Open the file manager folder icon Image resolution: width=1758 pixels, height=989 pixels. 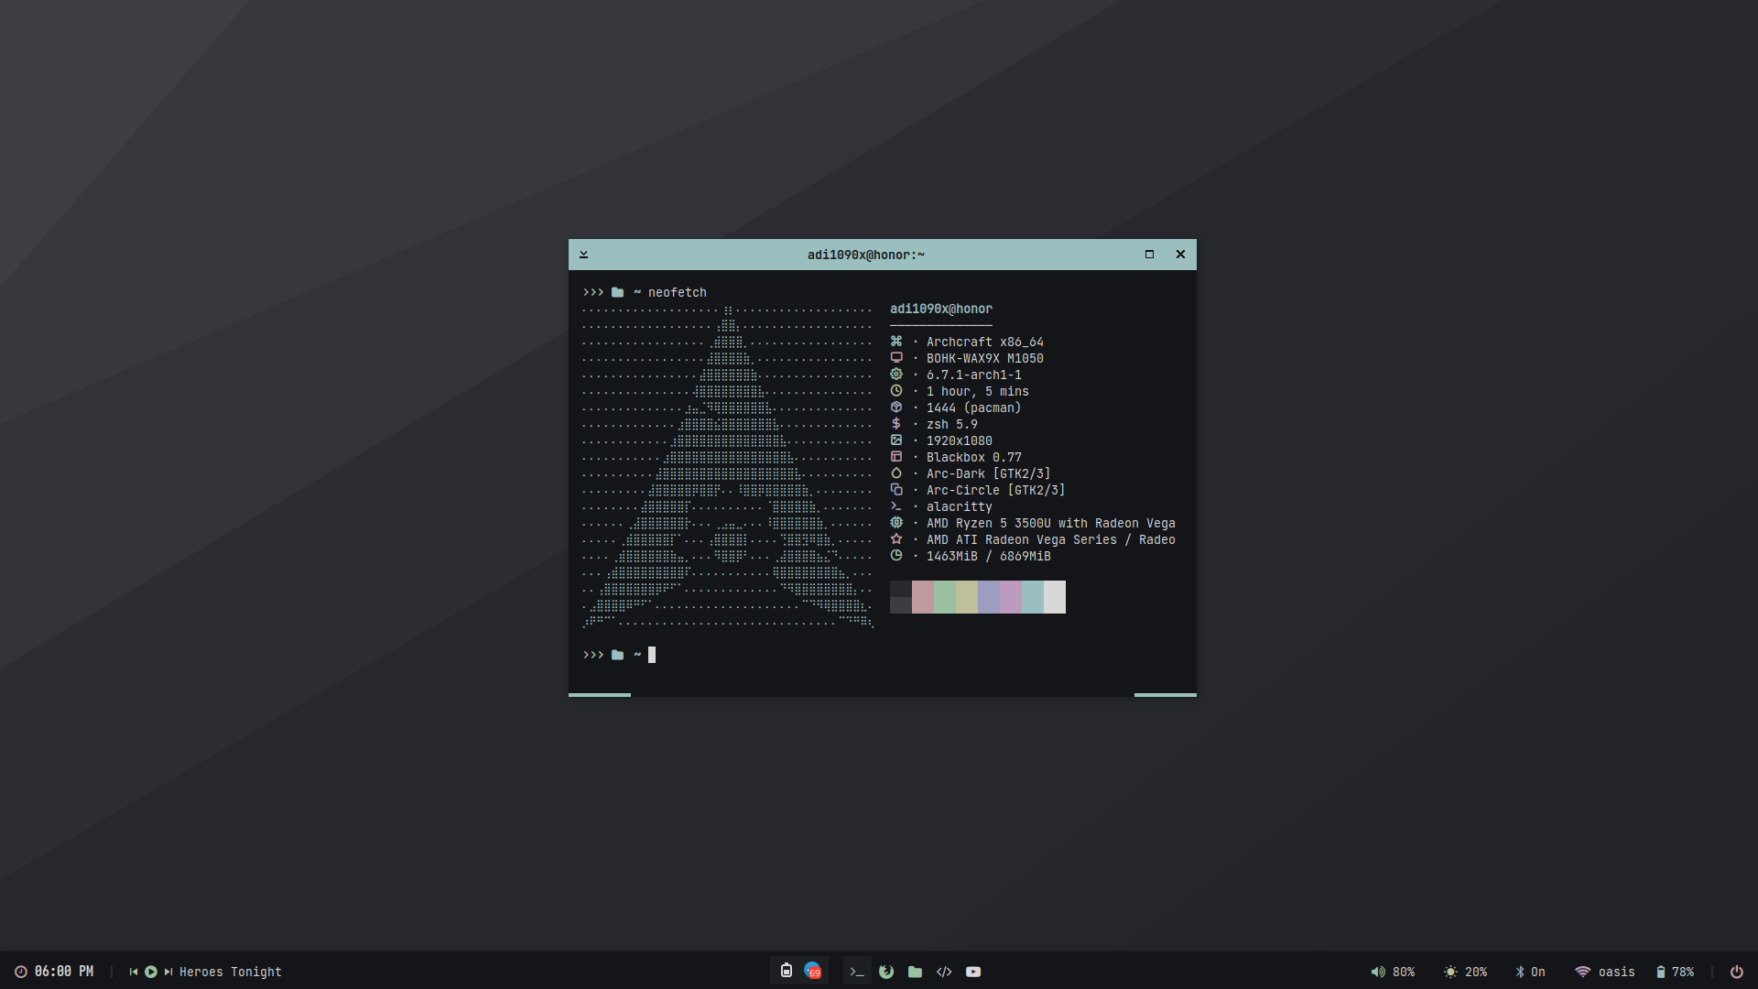pos(915,972)
